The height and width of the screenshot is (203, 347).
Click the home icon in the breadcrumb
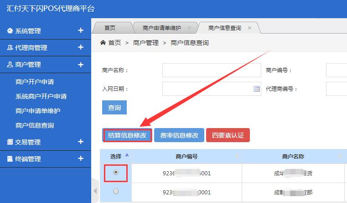point(103,42)
